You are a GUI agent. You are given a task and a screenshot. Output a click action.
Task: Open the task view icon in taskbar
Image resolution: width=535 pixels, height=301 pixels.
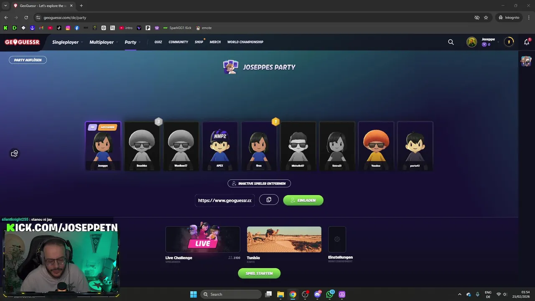(x=269, y=294)
